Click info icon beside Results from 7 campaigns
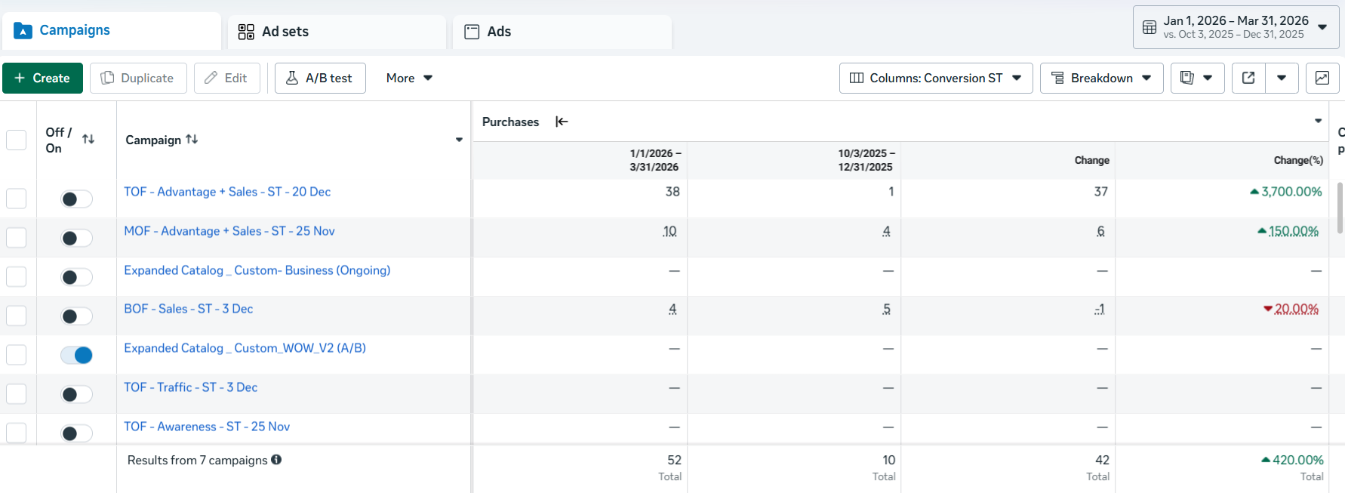The height and width of the screenshot is (493, 1345). point(276,459)
